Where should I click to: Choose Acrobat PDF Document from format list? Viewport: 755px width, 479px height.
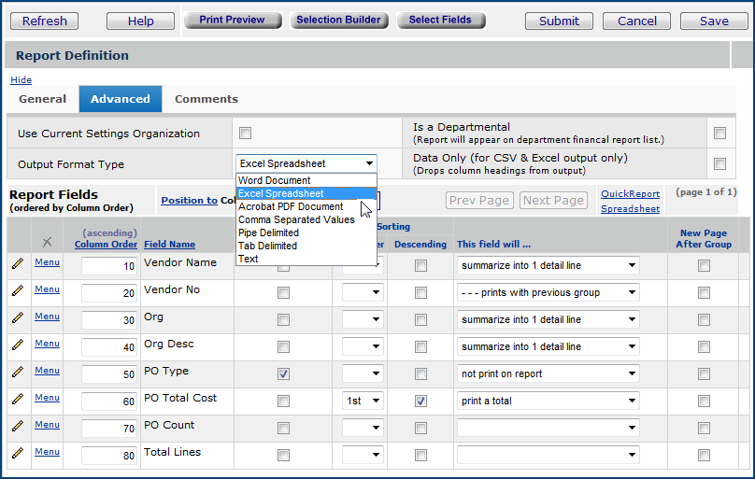pos(291,207)
